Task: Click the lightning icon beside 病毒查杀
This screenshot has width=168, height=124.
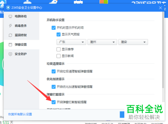Action: pyautogui.click(x=10, y=26)
